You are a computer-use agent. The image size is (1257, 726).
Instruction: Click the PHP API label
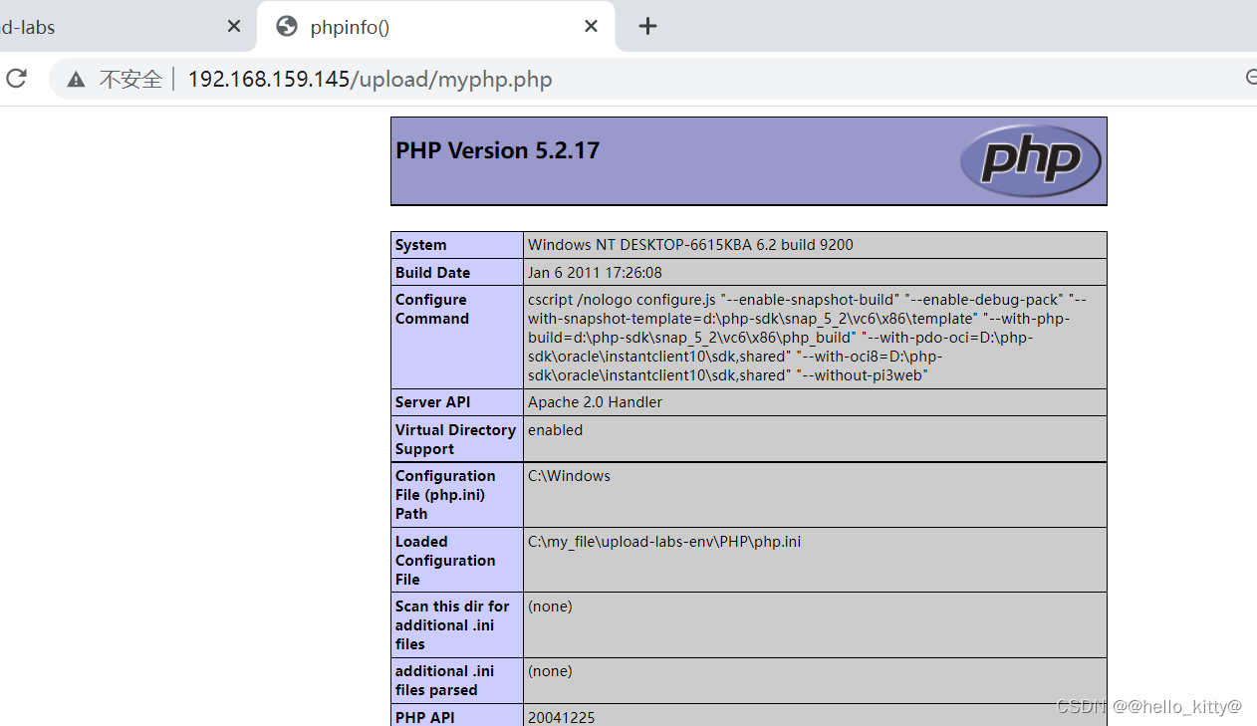click(x=424, y=717)
